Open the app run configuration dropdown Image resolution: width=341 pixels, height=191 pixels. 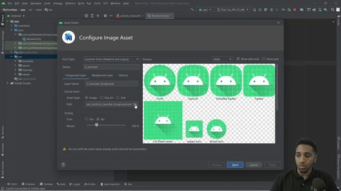coord(205,10)
